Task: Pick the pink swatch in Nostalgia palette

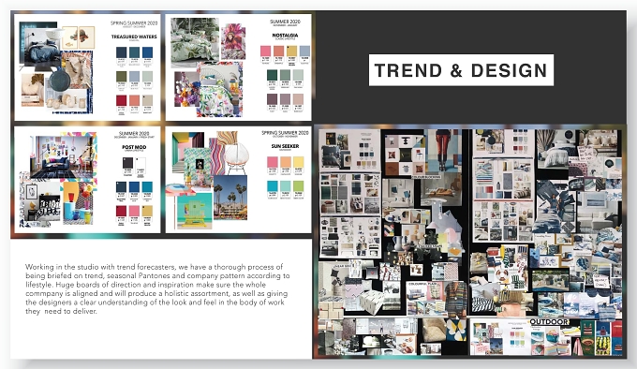Action: (x=265, y=52)
